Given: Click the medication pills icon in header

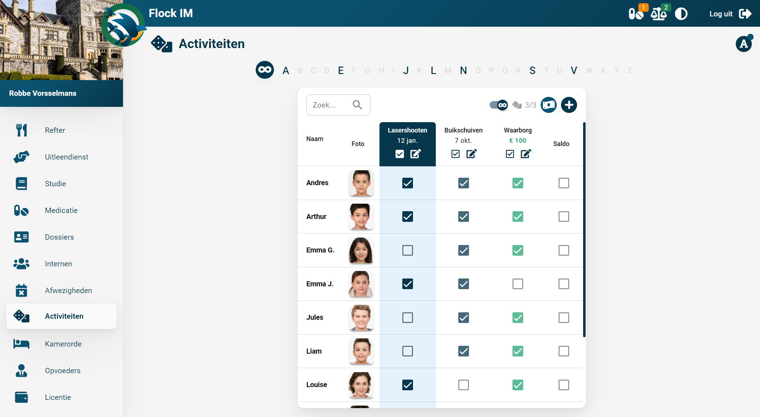Looking at the screenshot, I should (x=636, y=14).
